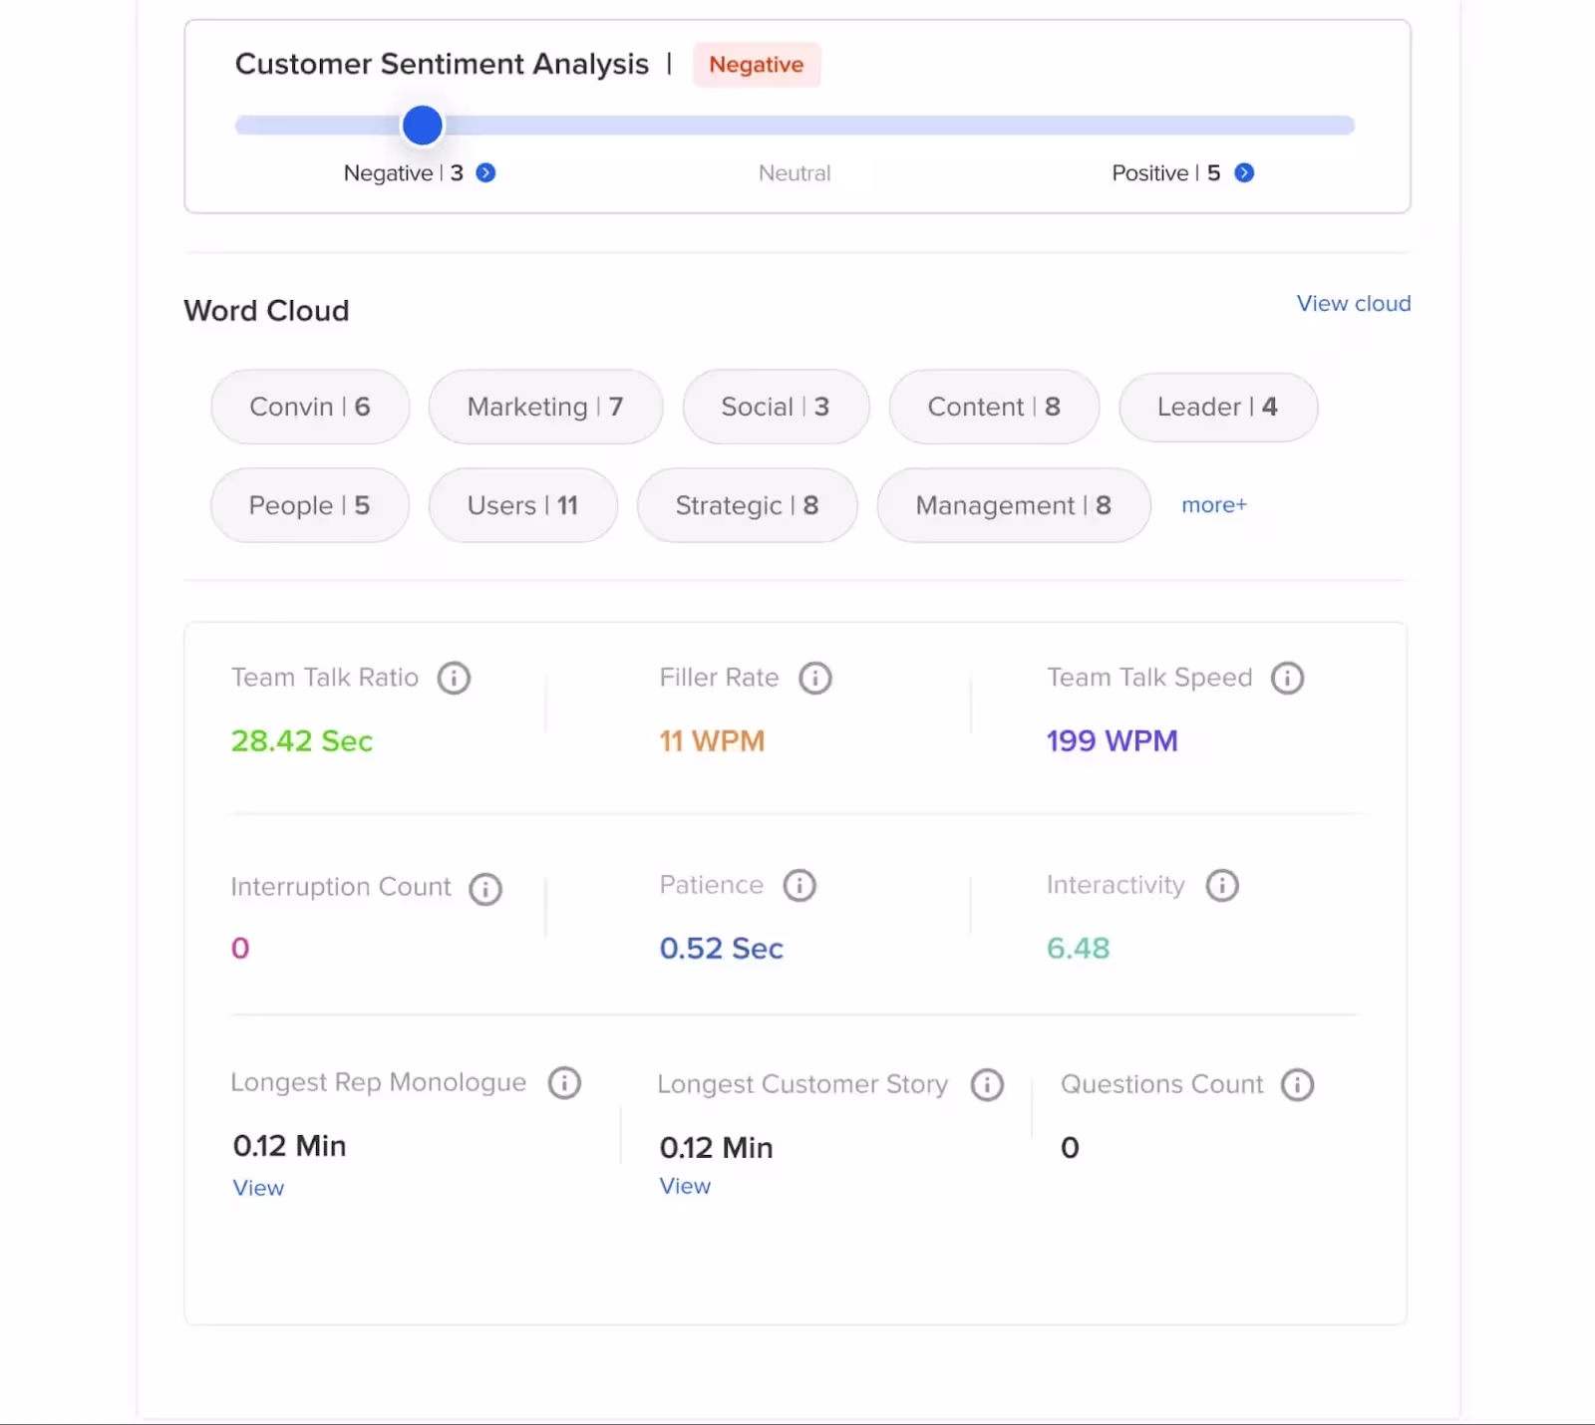Click the info icon beside Team Talk Ratio
Screen dimensions: 1595x1425
(x=456, y=678)
